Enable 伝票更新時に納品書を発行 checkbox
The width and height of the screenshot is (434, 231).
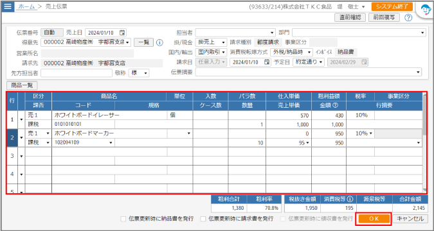point(123,219)
